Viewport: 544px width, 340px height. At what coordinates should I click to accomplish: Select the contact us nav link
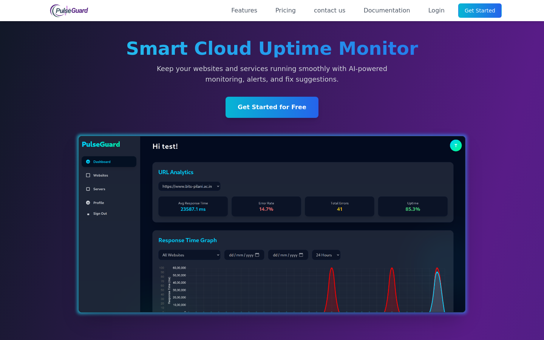[329, 11]
